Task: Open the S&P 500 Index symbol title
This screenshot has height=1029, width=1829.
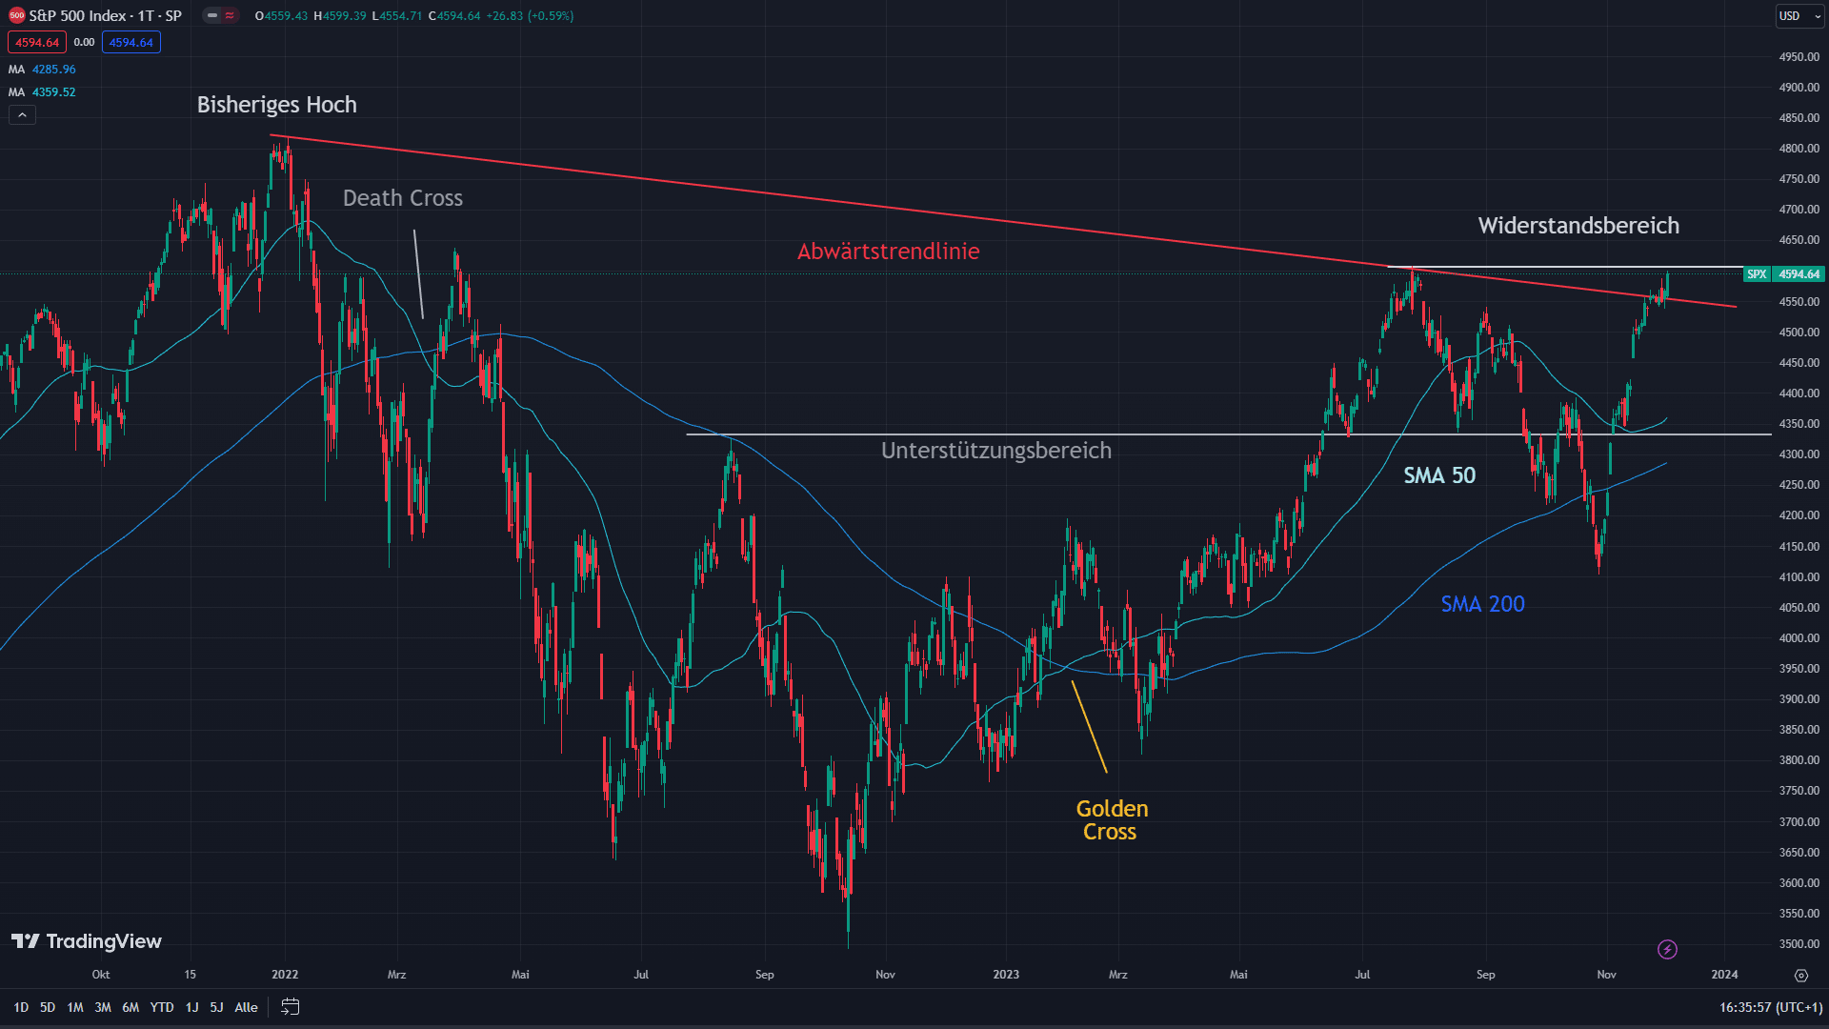Action: point(105,15)
